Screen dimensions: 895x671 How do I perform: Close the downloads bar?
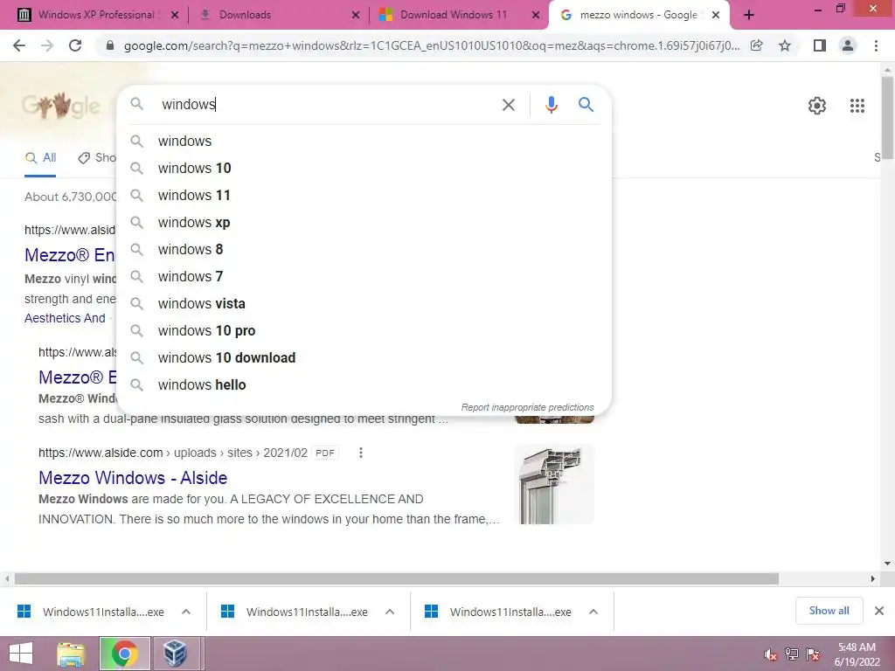point(879,611)
